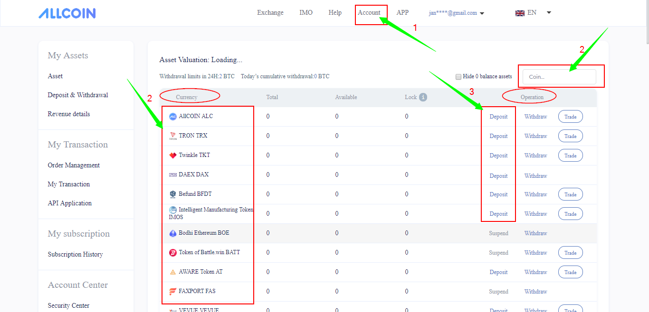Go to the Account page
This screenshot has height=312, width=649.
369,13
